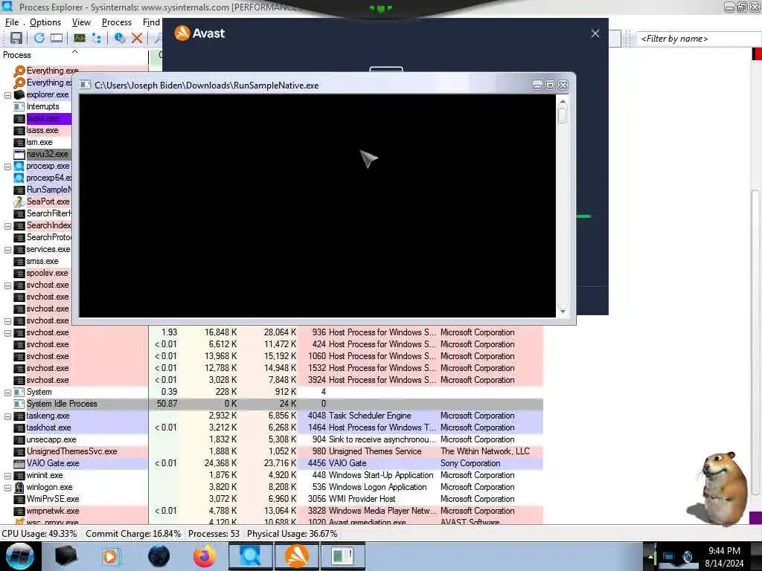Select the unsecapp.exe process row
Screen dimensions: 762x571
[x=271, y=440]
